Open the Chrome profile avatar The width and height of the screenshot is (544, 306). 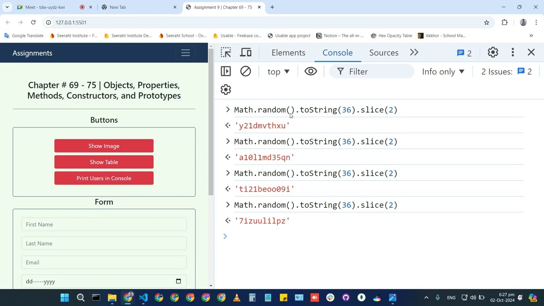click(523, 23)
